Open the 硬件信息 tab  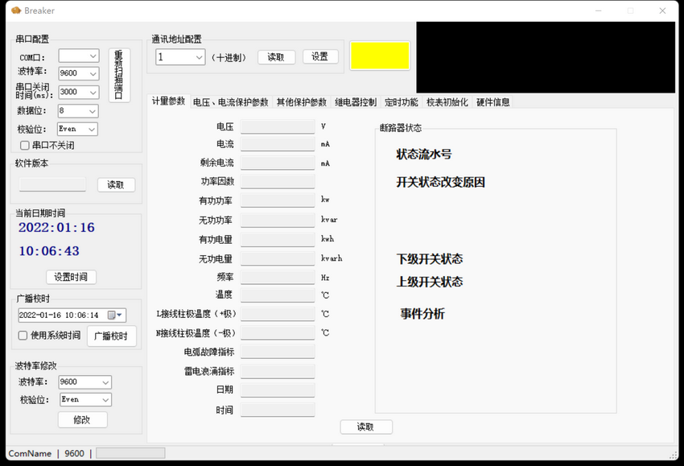[492, 102]
